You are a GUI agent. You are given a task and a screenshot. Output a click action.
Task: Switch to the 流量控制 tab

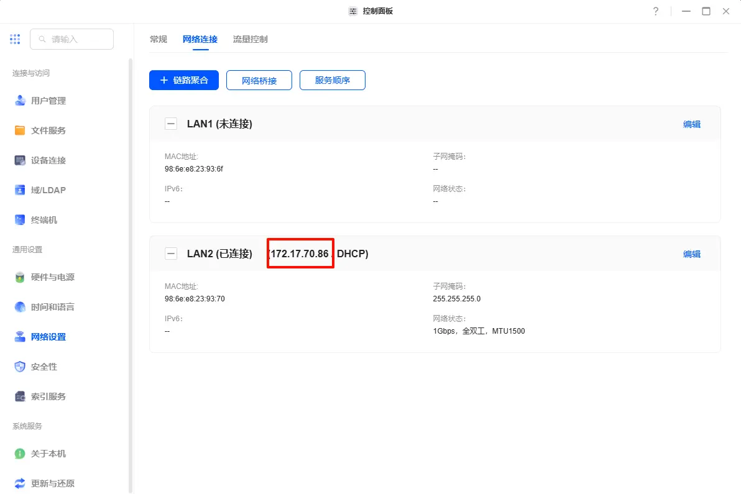[250, 39]
